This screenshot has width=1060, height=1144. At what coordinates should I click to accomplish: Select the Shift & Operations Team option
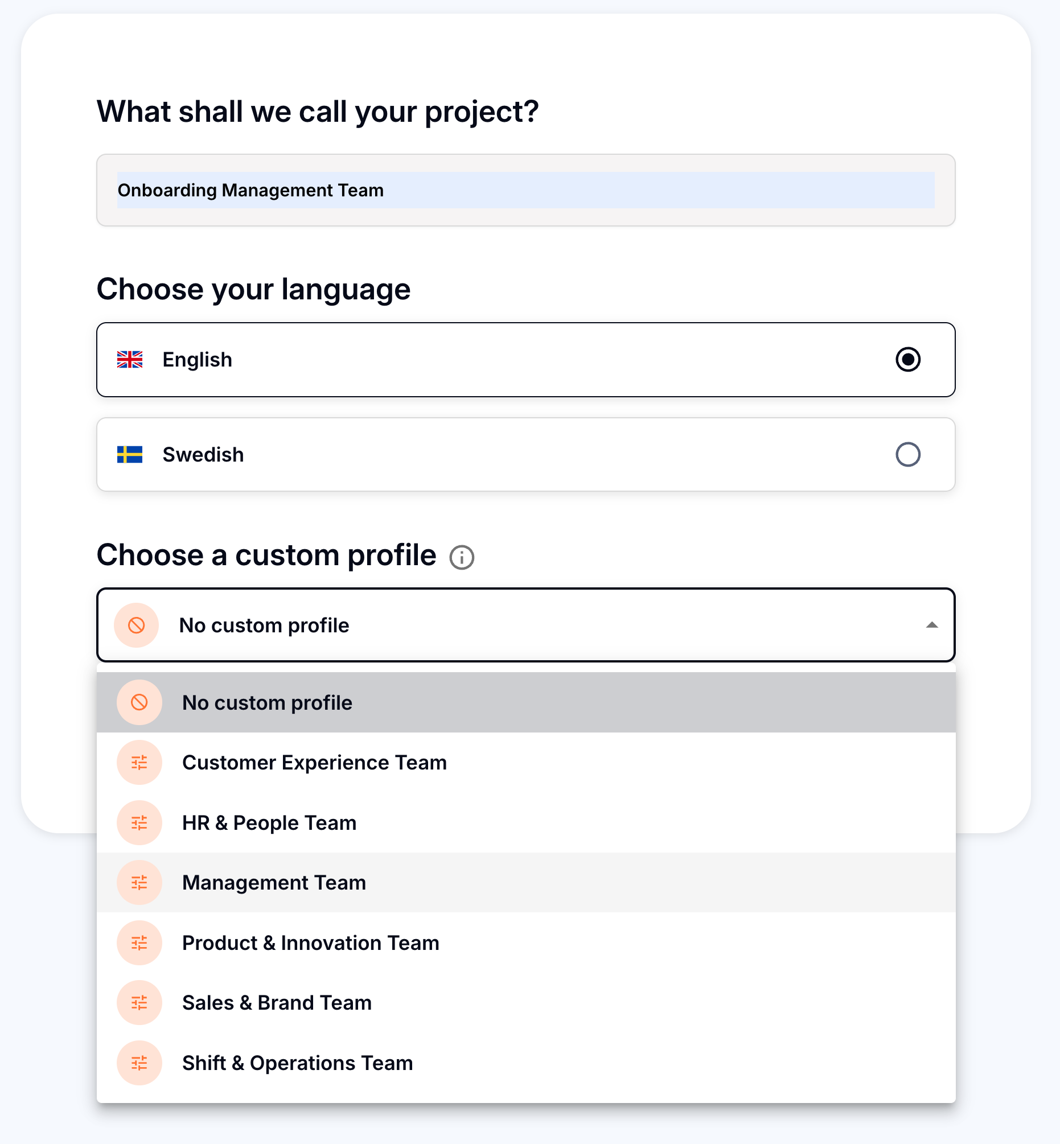(297, 1063)
